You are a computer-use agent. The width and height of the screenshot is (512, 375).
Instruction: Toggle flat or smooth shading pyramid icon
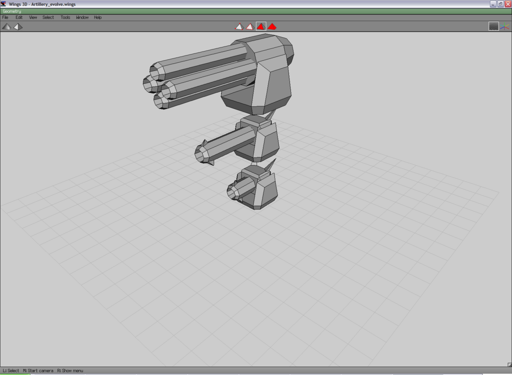point(6,26)
